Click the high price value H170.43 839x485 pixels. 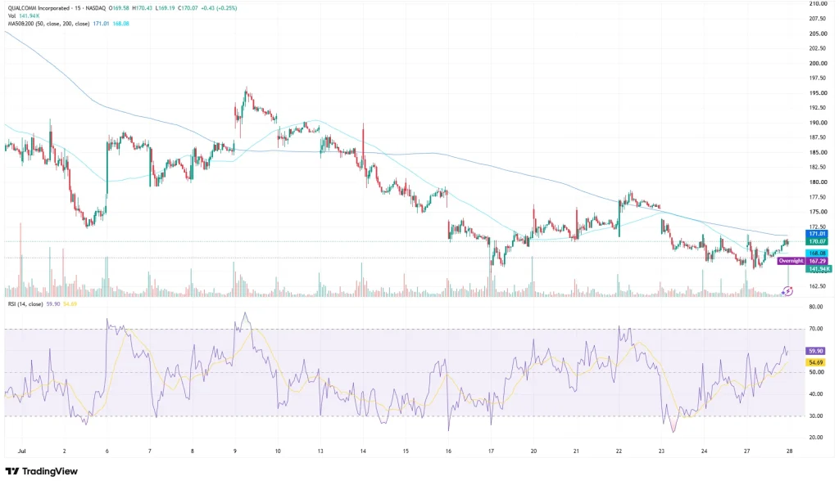pyautogui.click(x=142, y=8)
